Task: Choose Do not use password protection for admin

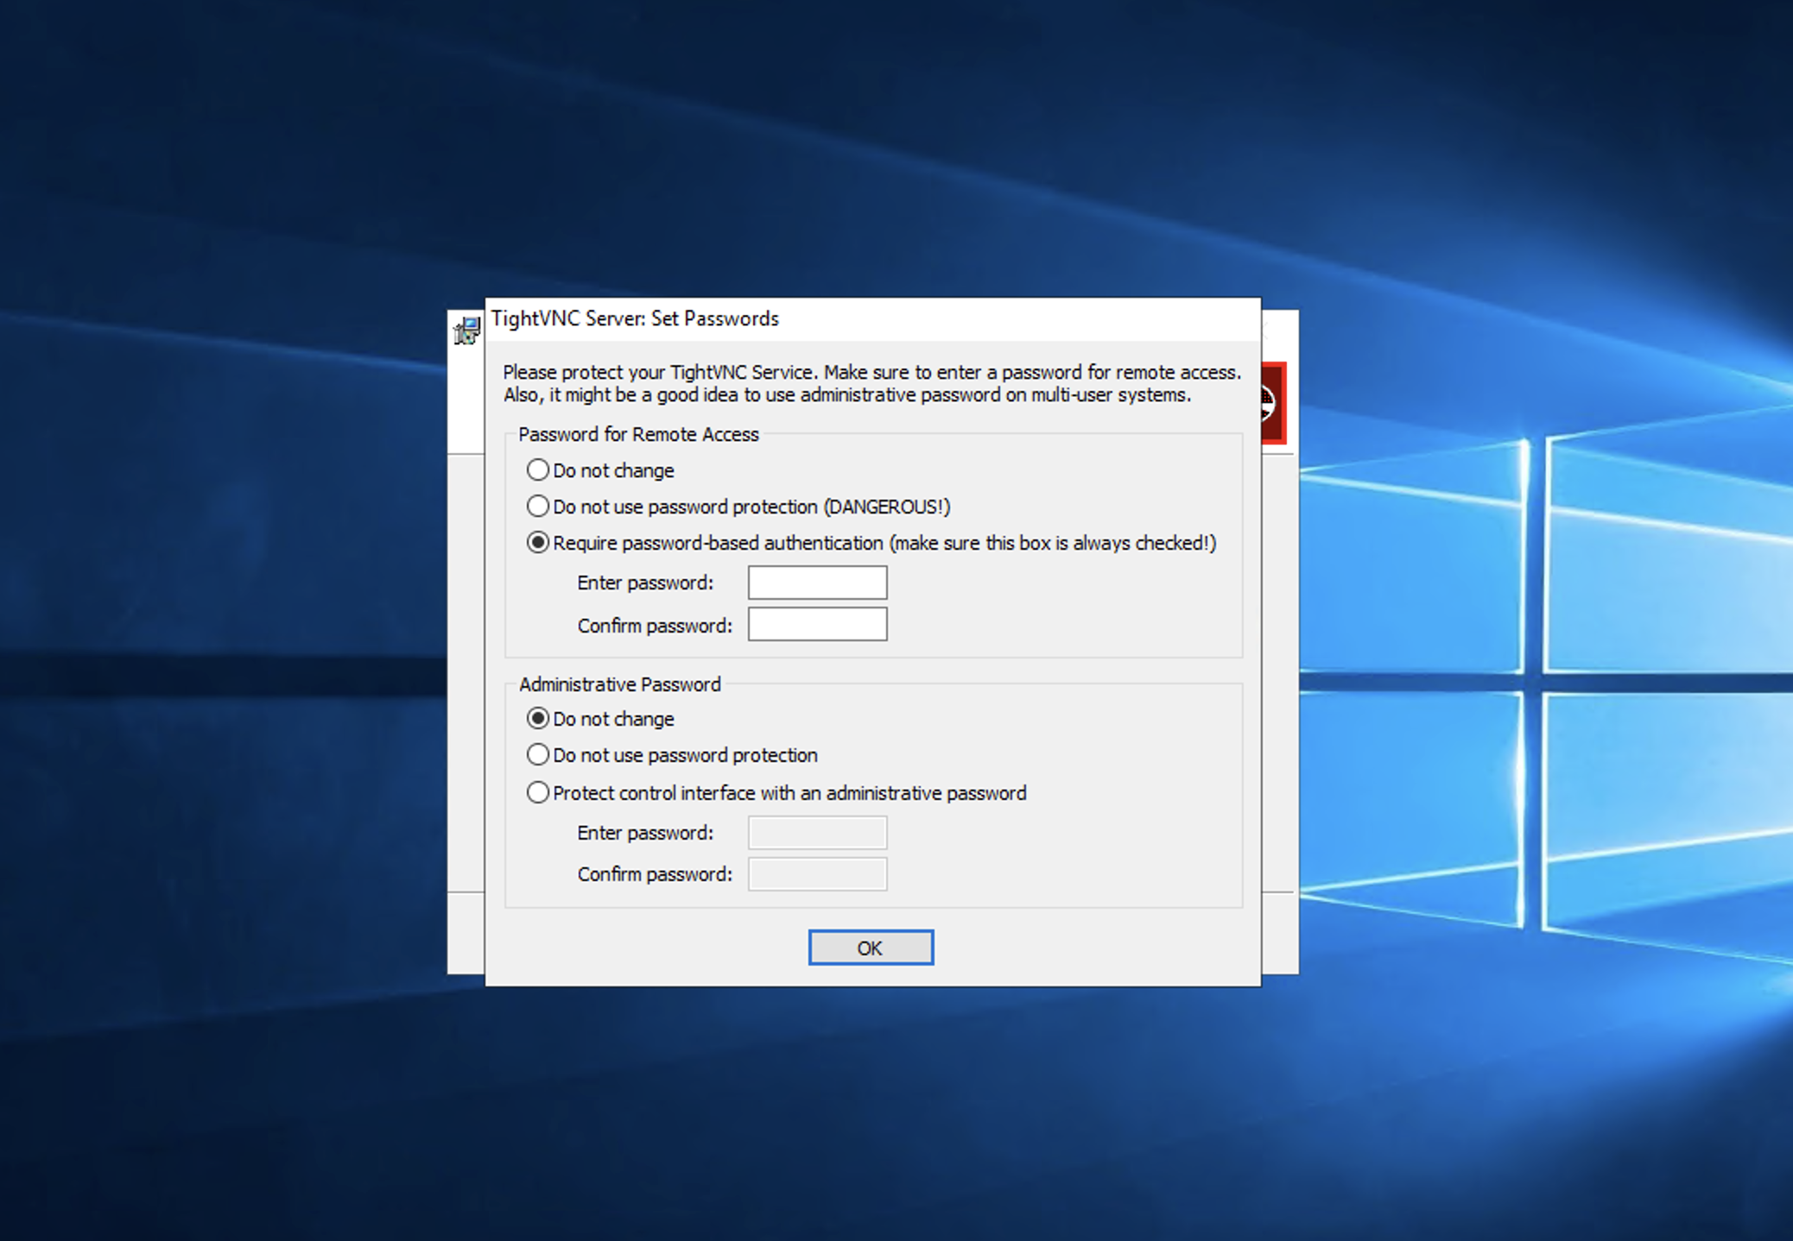Action: point(538,755)
